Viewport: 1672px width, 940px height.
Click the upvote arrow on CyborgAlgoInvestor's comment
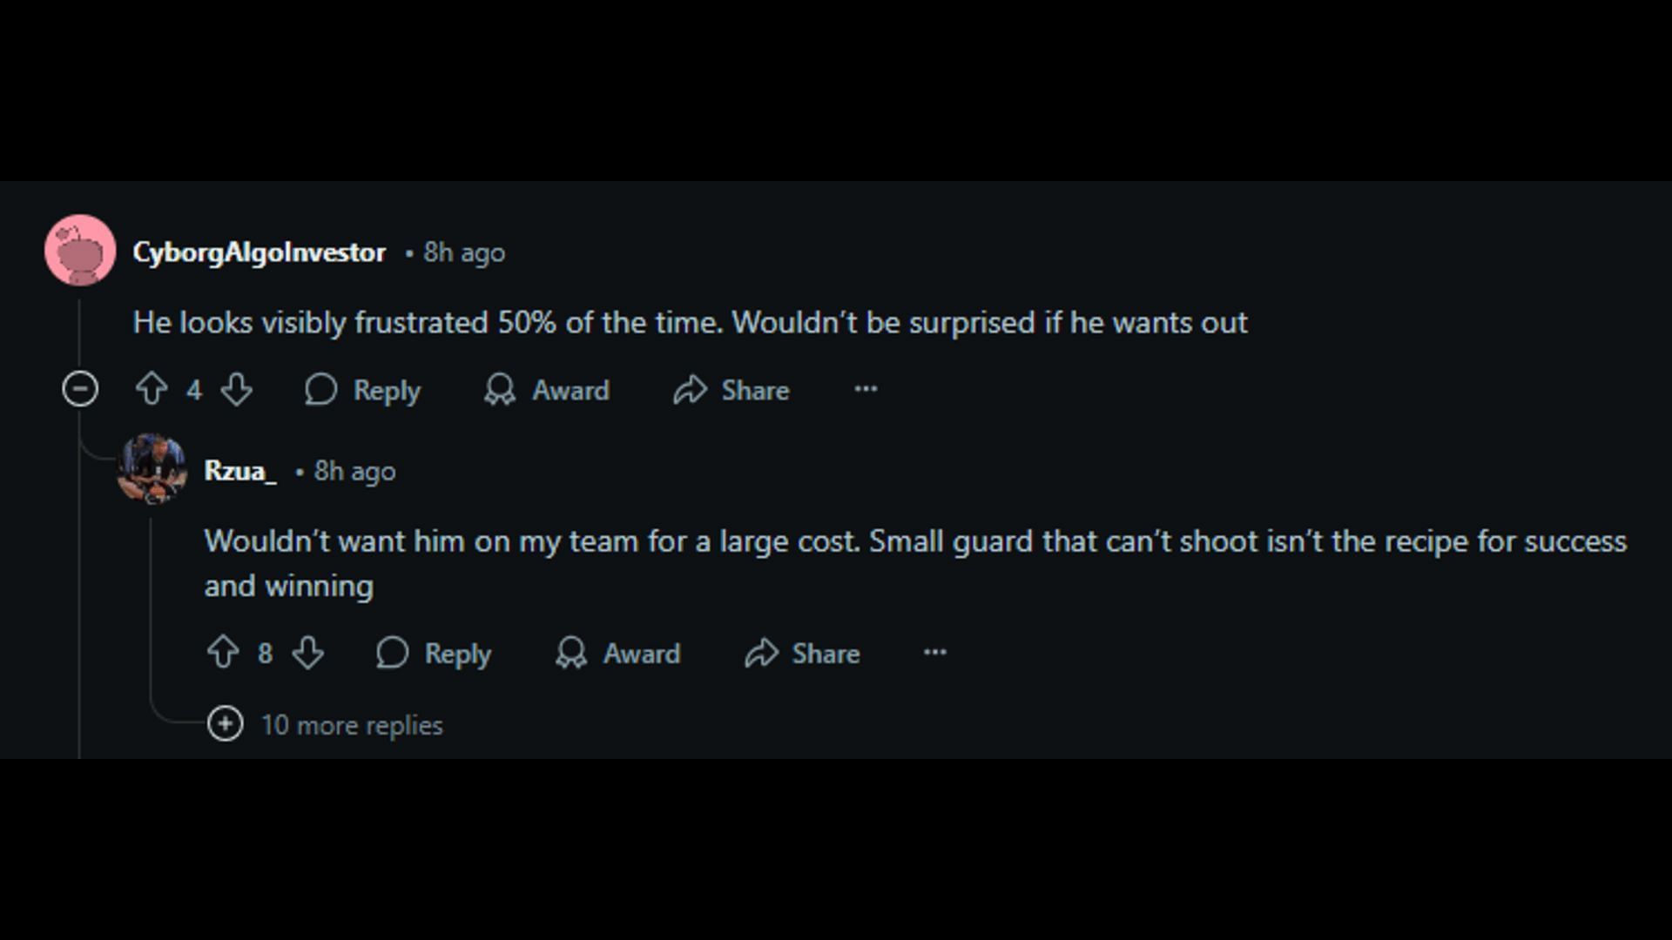152,389
